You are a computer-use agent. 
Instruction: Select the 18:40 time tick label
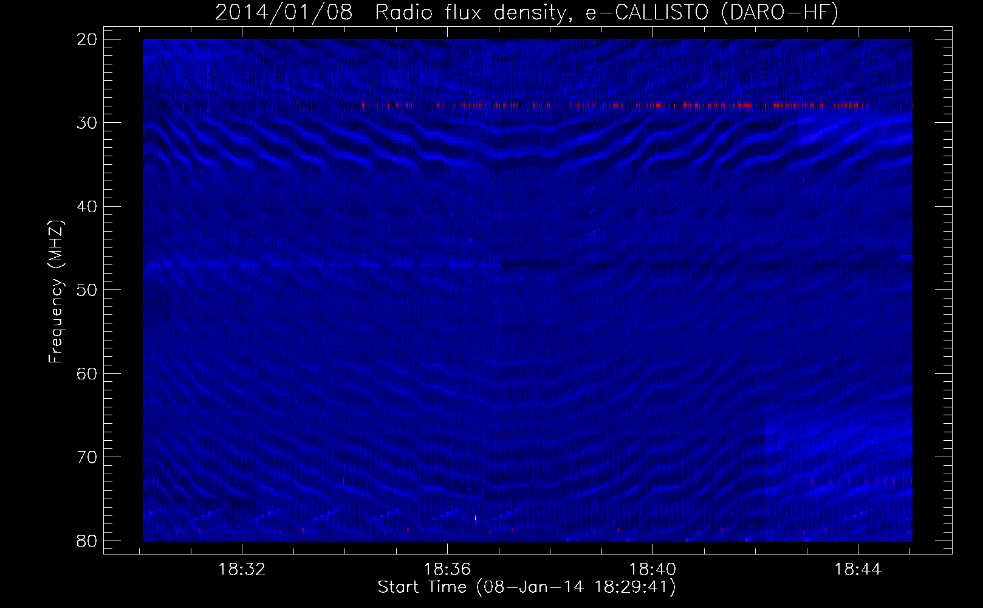click(652, 570)
